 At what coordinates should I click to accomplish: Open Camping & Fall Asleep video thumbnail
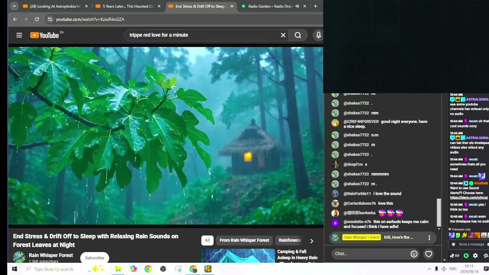[x=238, y=256]
